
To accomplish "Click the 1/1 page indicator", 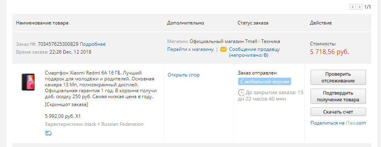I will pos(368,7).
